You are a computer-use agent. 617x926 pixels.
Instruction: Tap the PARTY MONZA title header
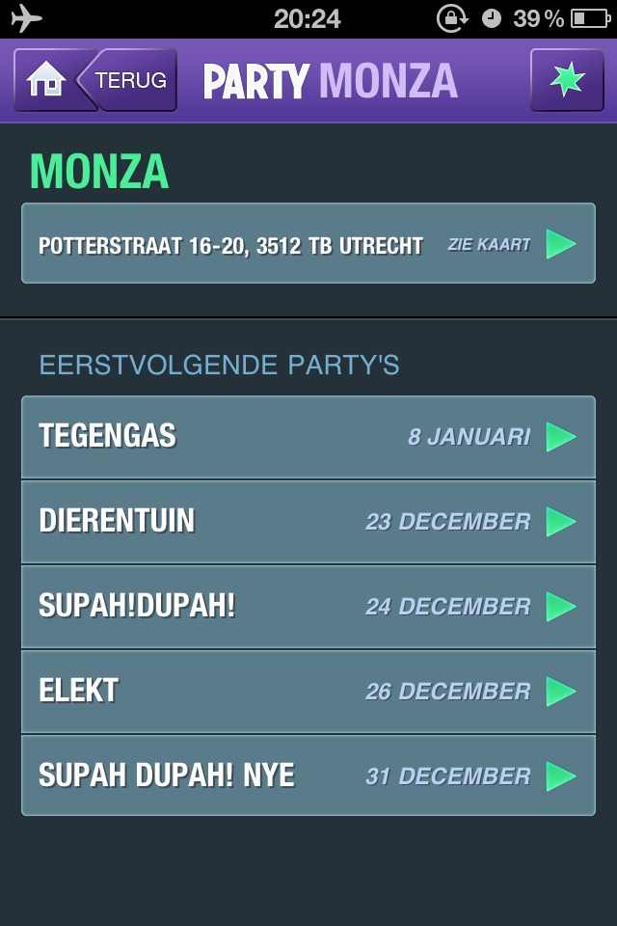coord(330,81)
